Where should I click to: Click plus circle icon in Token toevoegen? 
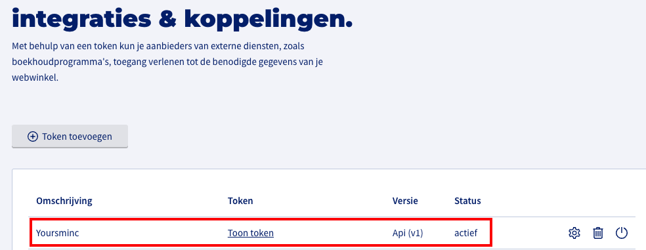point(33,136)
